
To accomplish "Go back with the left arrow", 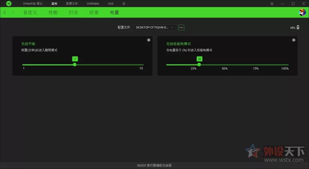I will point(5,12).
